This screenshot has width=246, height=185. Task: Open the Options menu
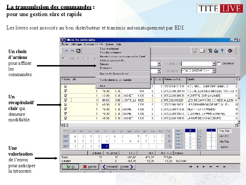point(109,44)
